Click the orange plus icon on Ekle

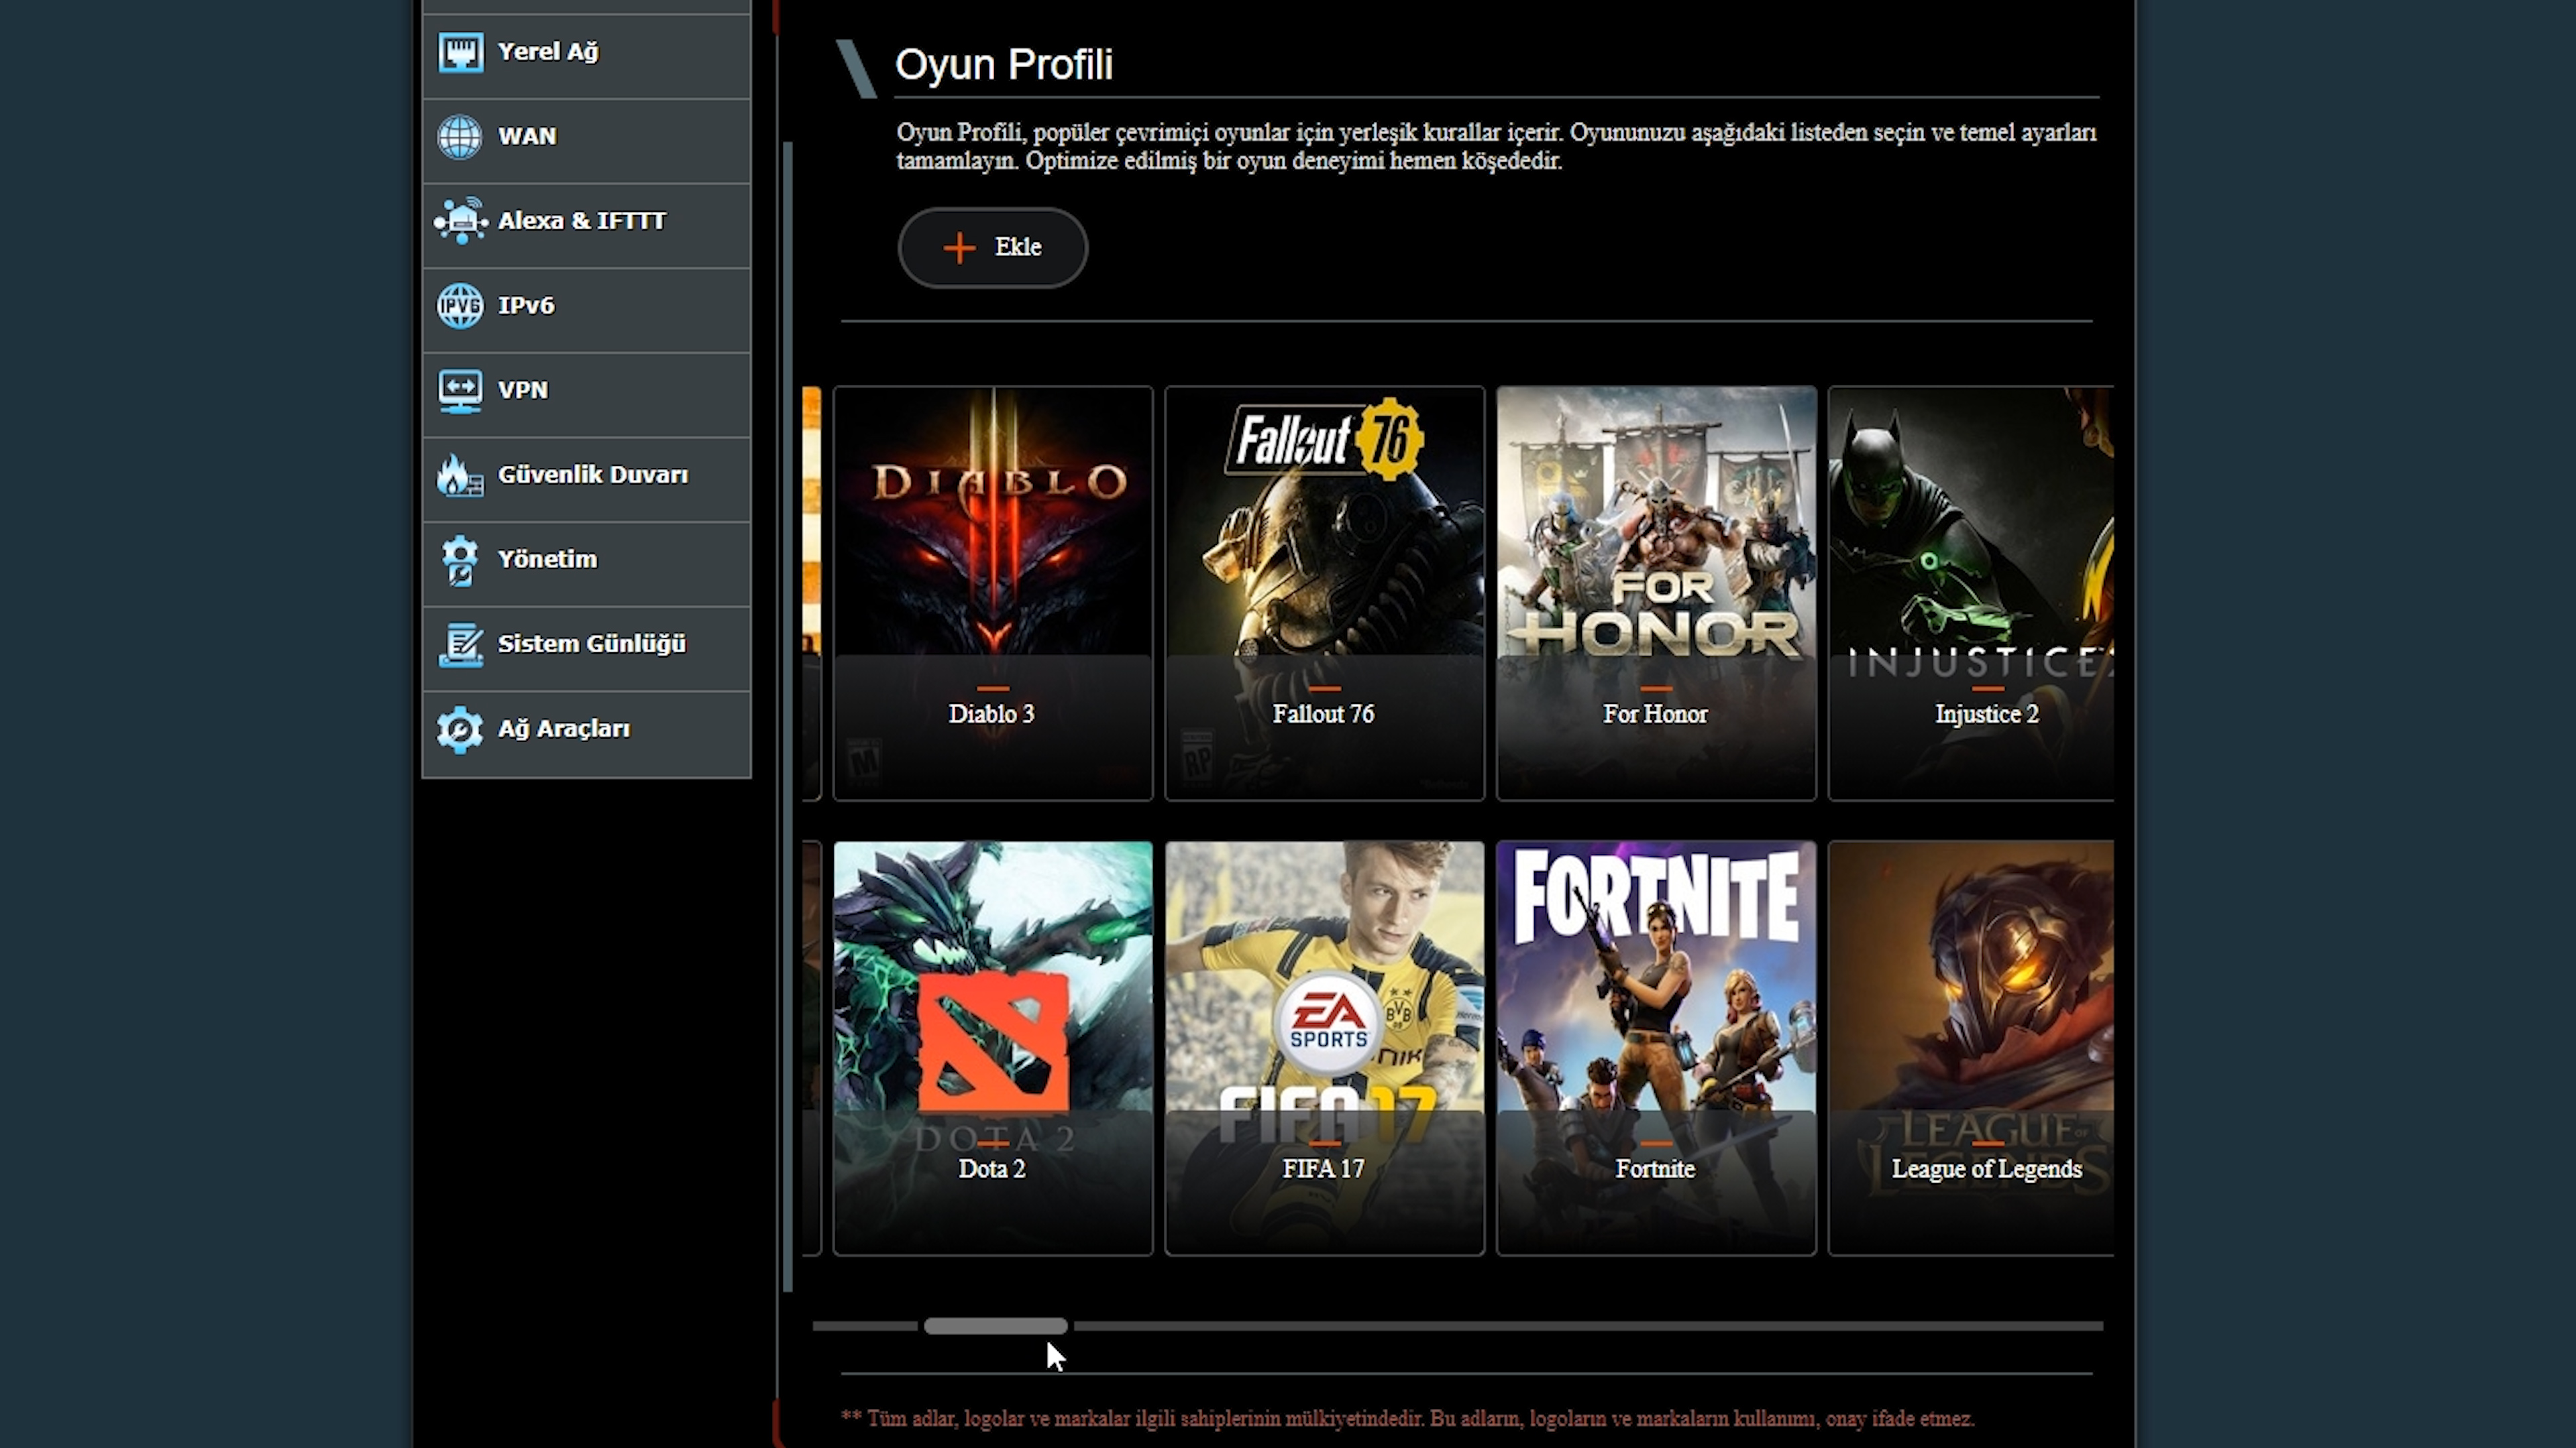pos(959,248)
